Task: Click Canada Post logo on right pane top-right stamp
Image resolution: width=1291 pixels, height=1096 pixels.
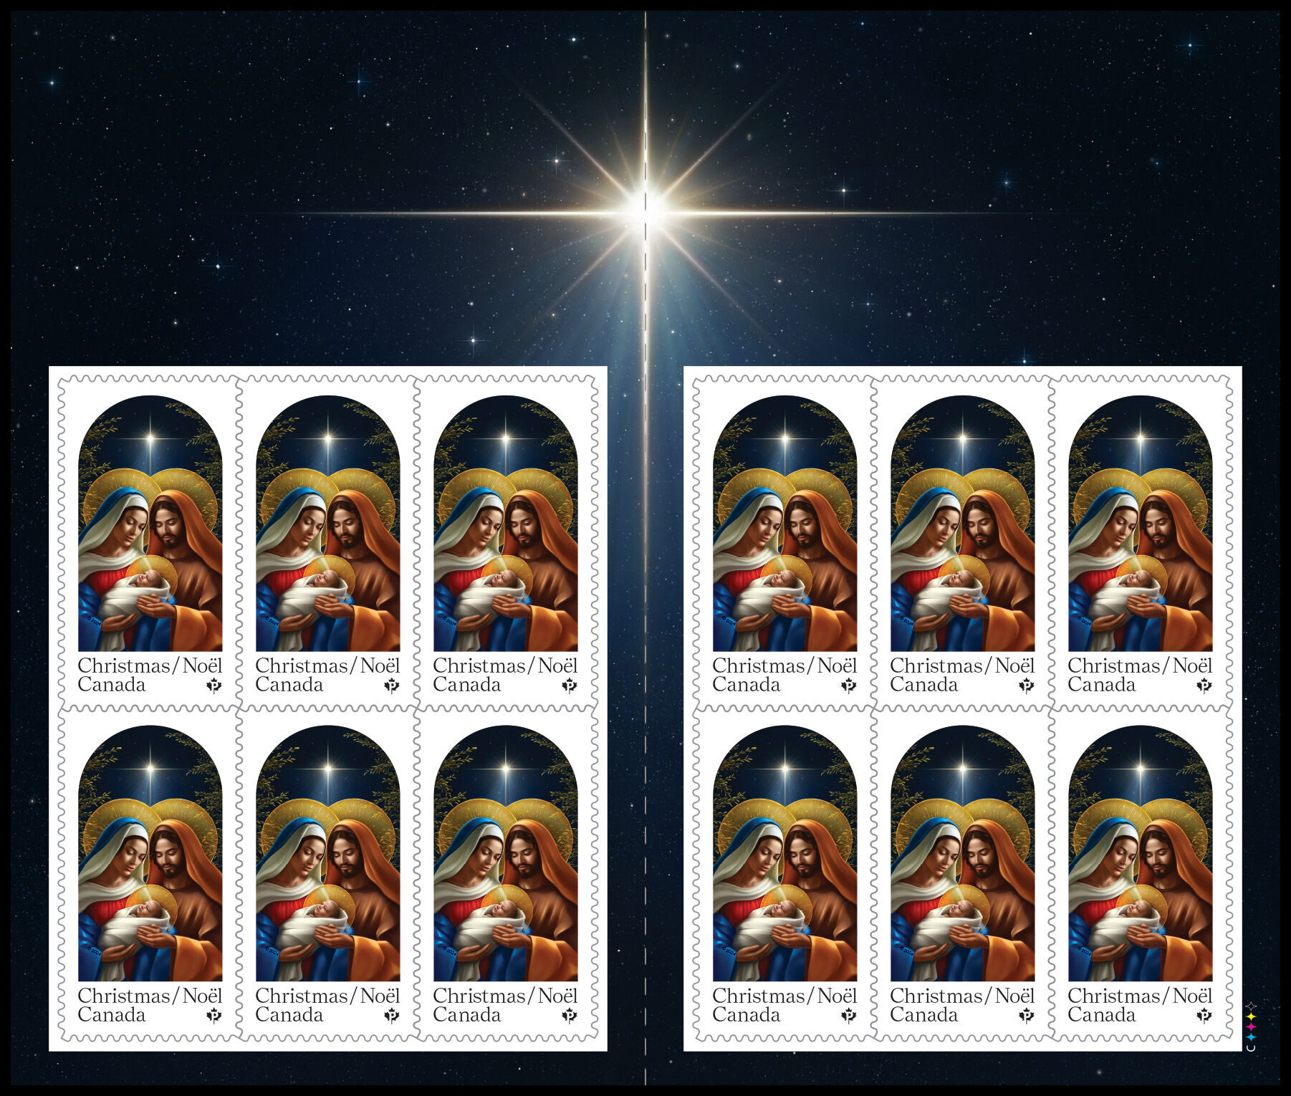Action: click(1204, 686)
